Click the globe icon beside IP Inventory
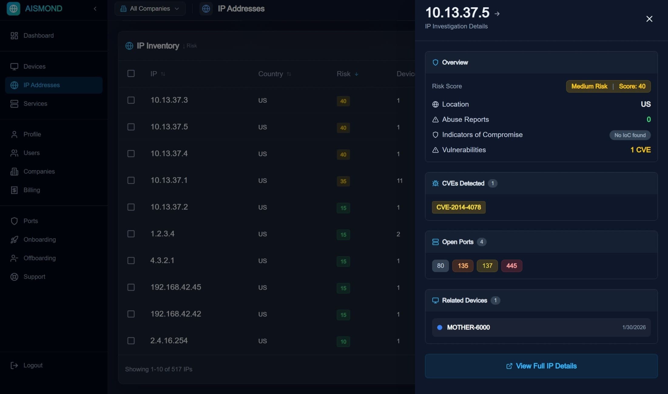The width and height of the screenshot is (668, 394). [x=129, y=46]
